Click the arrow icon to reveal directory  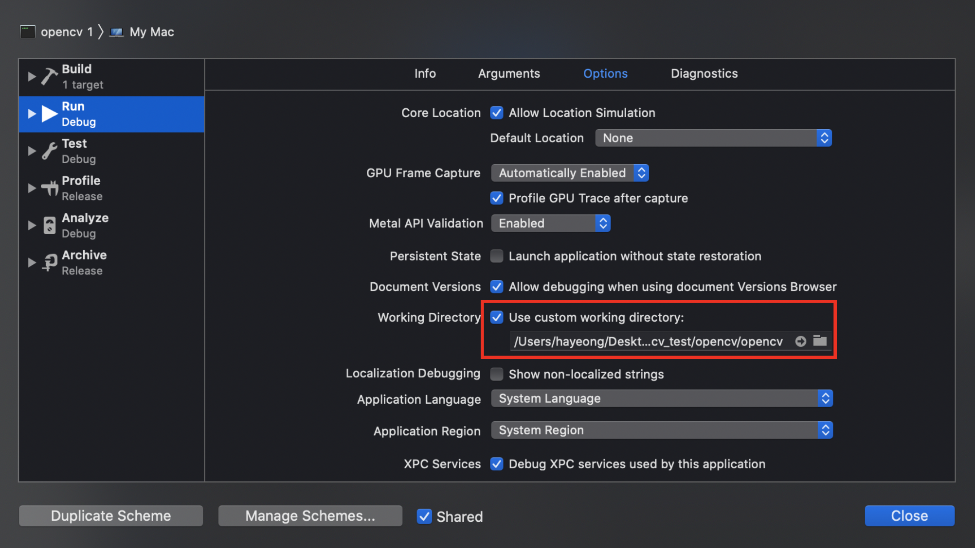[x=800, y=342]
